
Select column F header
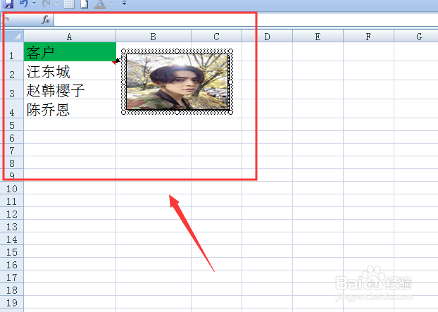368,37
